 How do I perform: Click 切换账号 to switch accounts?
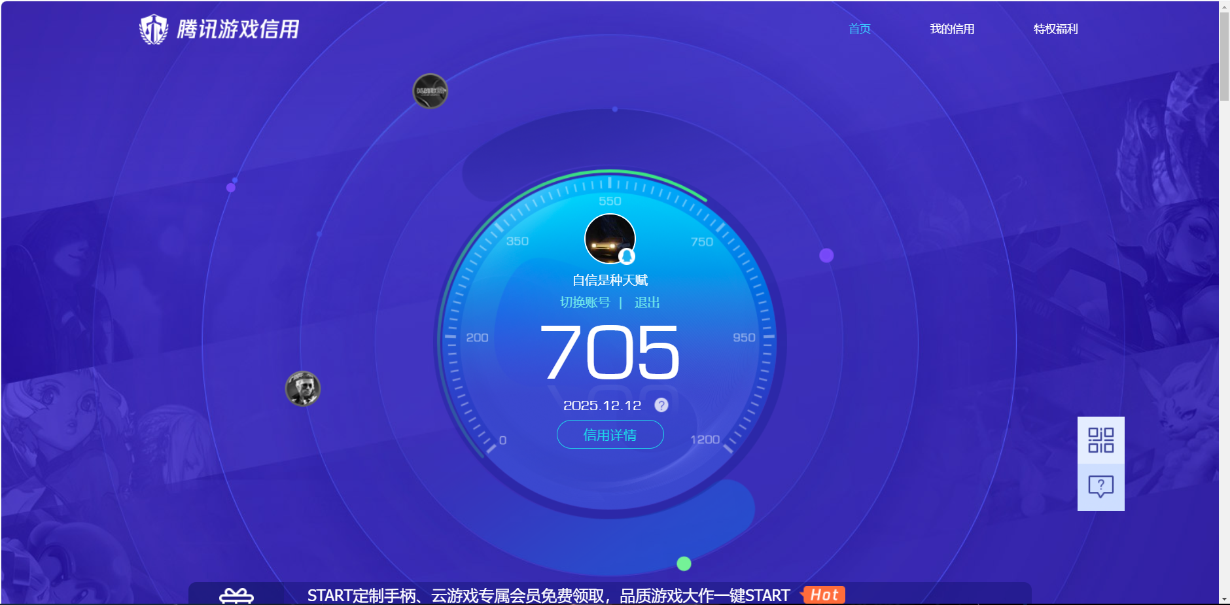click(584, 302)
